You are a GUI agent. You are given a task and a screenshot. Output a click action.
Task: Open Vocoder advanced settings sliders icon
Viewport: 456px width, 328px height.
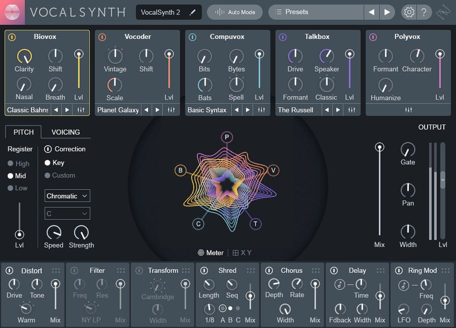[171, 110]
